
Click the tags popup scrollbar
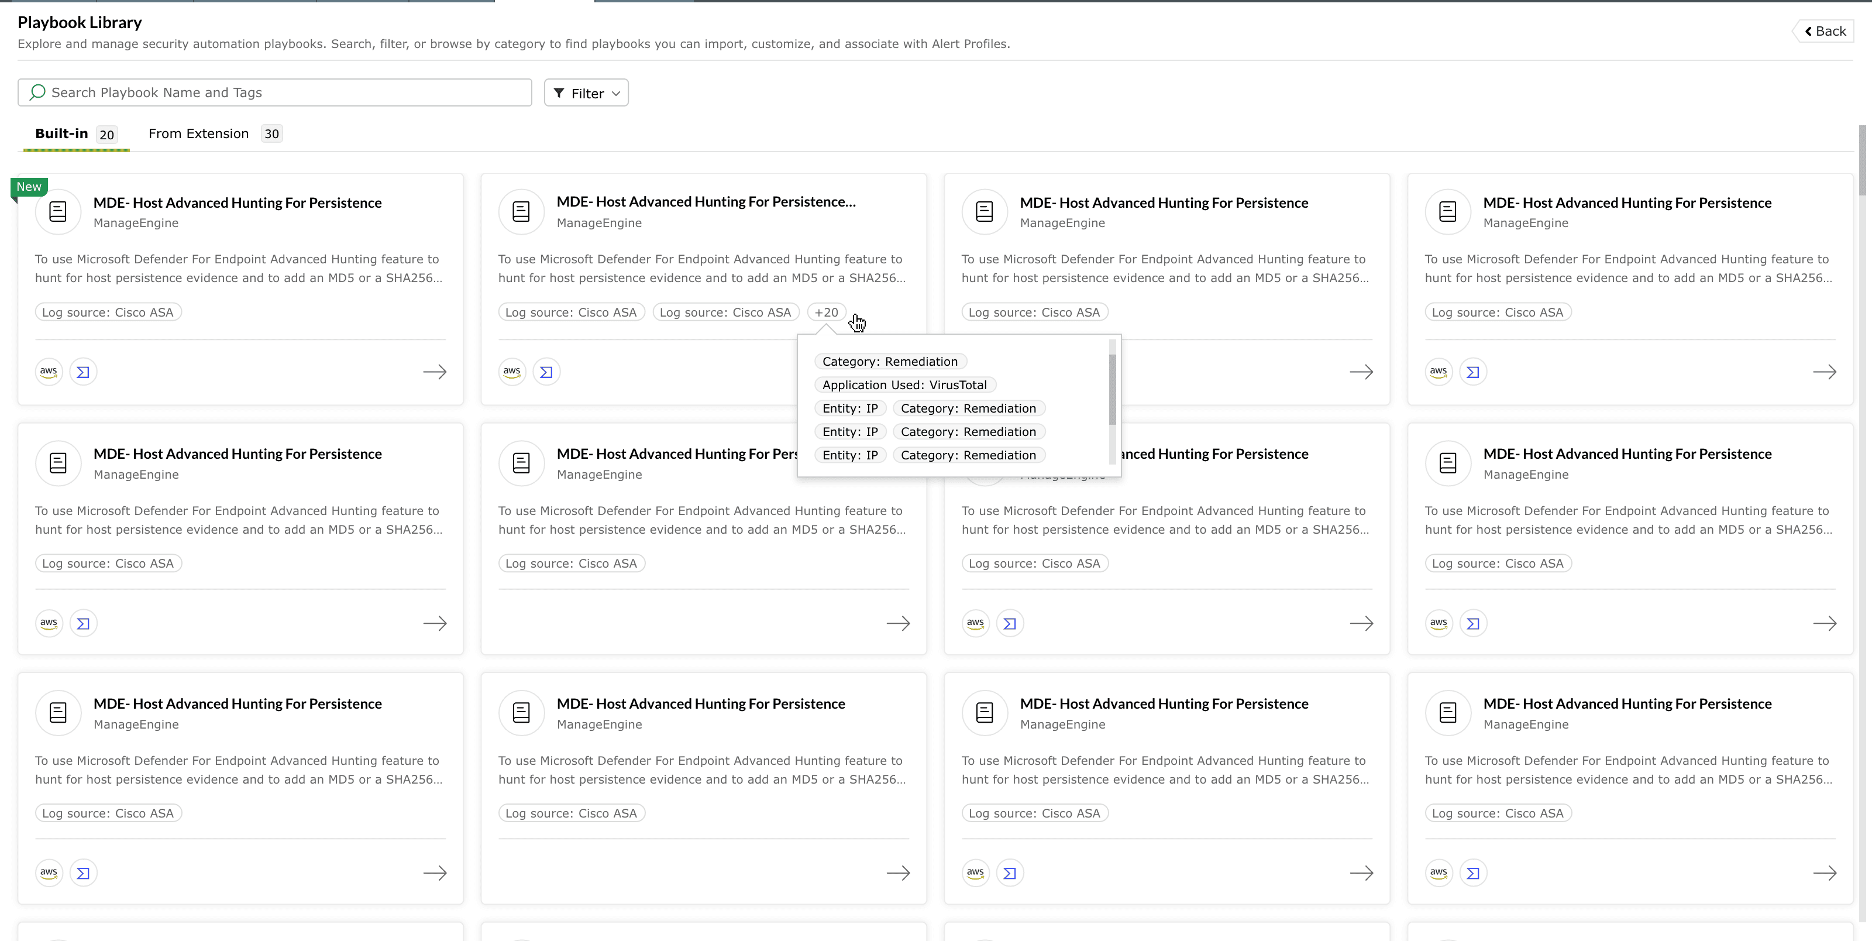pos(1112,389)
